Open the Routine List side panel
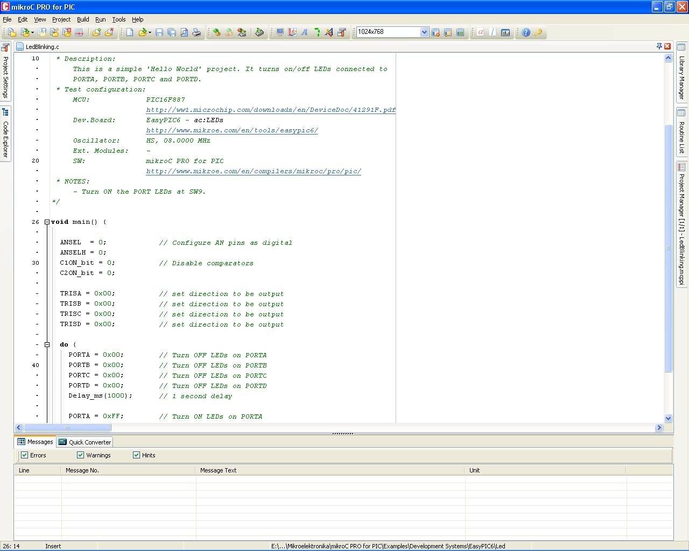 [x=681, y=132]
